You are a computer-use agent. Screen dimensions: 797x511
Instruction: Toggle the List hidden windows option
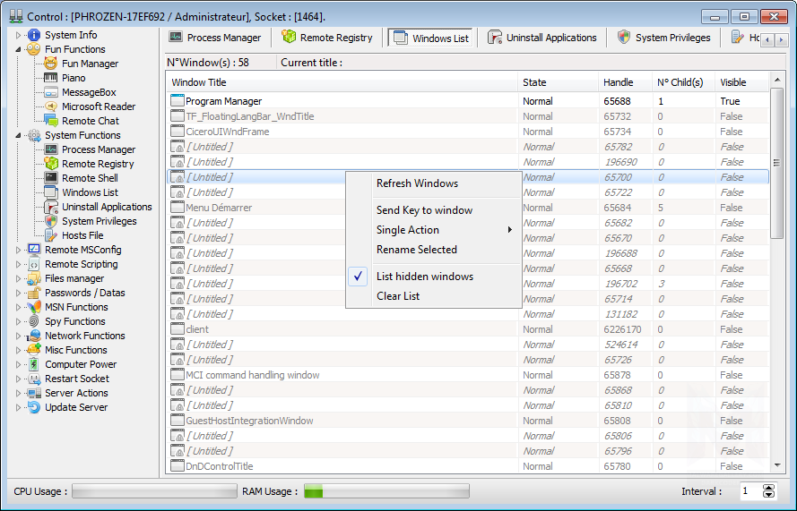tap(424, 277)
